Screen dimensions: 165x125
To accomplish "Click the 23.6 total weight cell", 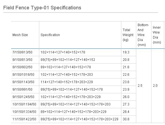I will (x=129, y=82).
